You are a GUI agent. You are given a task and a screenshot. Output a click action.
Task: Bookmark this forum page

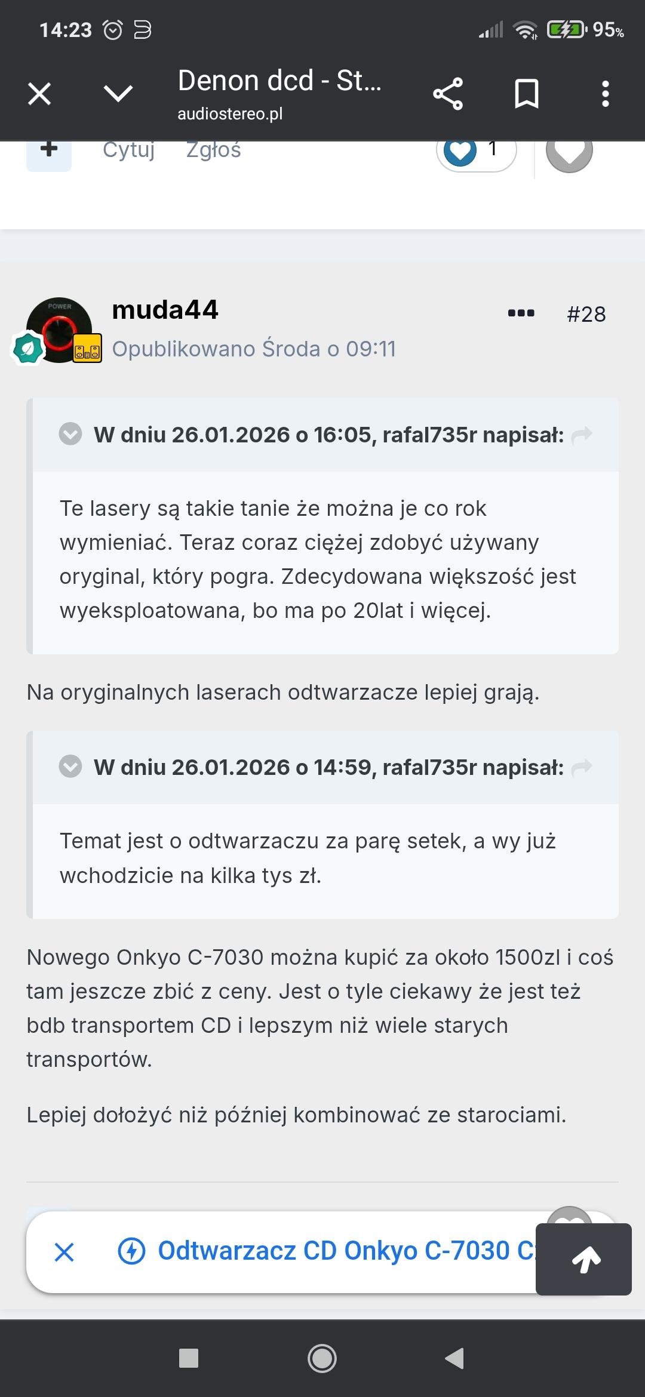coord(526,94)
